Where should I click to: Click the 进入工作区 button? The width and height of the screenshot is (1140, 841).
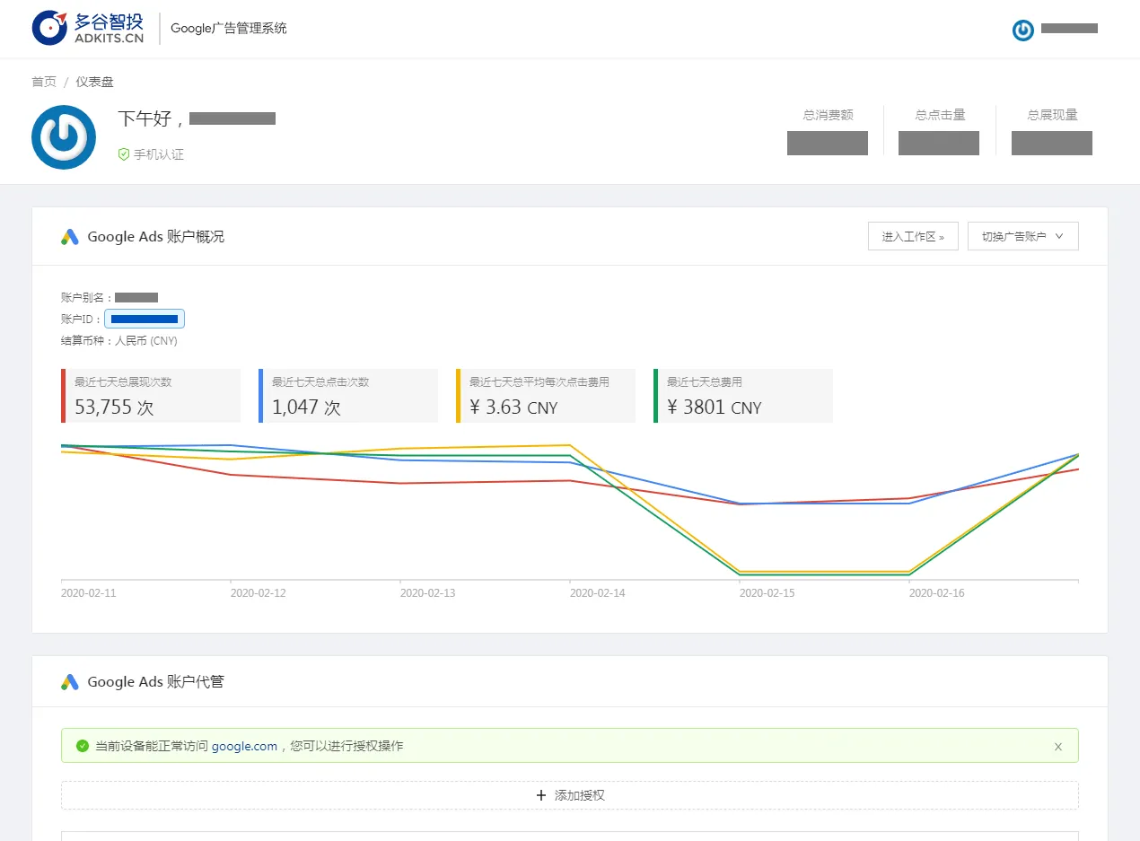click(x=913, y=236)
